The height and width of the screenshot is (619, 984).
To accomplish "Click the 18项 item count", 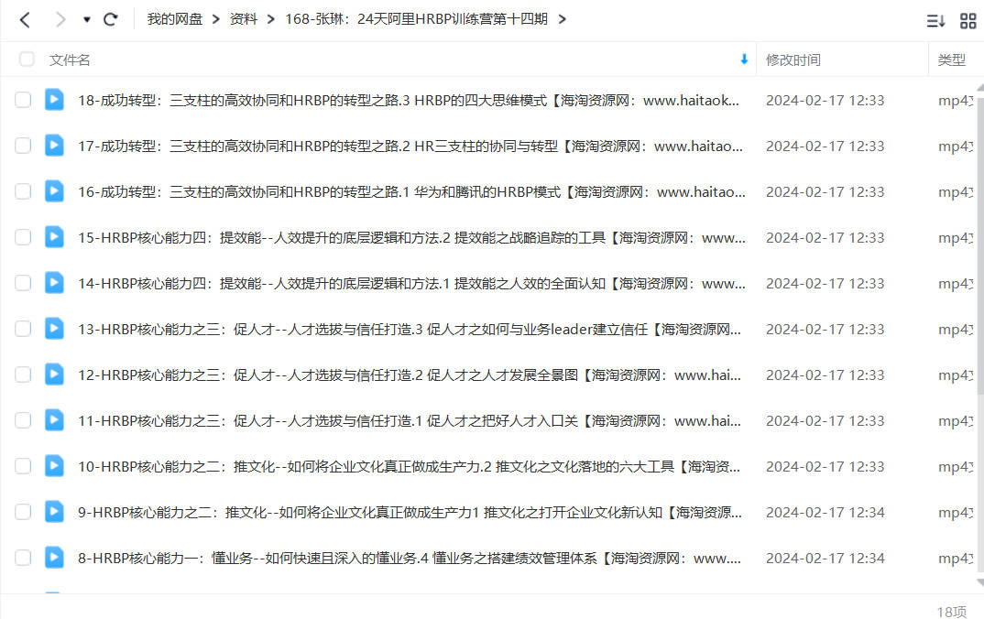I will [951, 612].
